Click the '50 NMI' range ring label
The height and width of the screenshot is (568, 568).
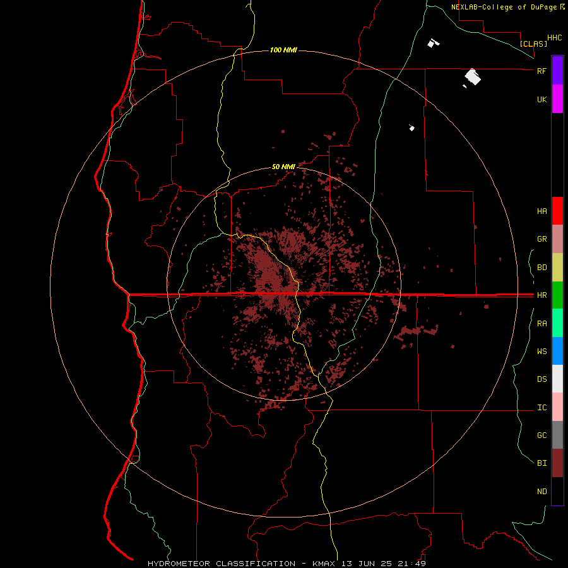(x=283, y=167)
